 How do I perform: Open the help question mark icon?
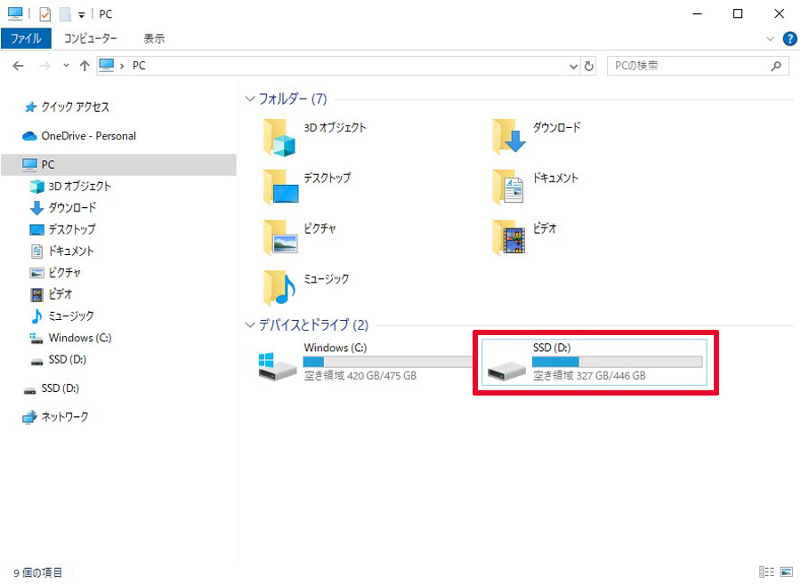pyautogui.click(x=789, y=39)
